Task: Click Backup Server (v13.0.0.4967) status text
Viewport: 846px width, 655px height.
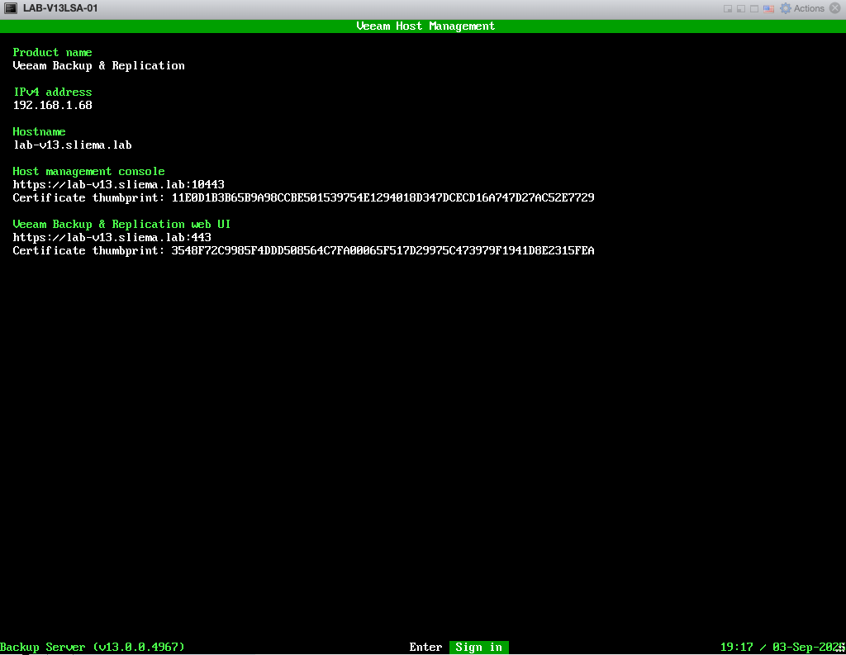Action: click(93, 647)
